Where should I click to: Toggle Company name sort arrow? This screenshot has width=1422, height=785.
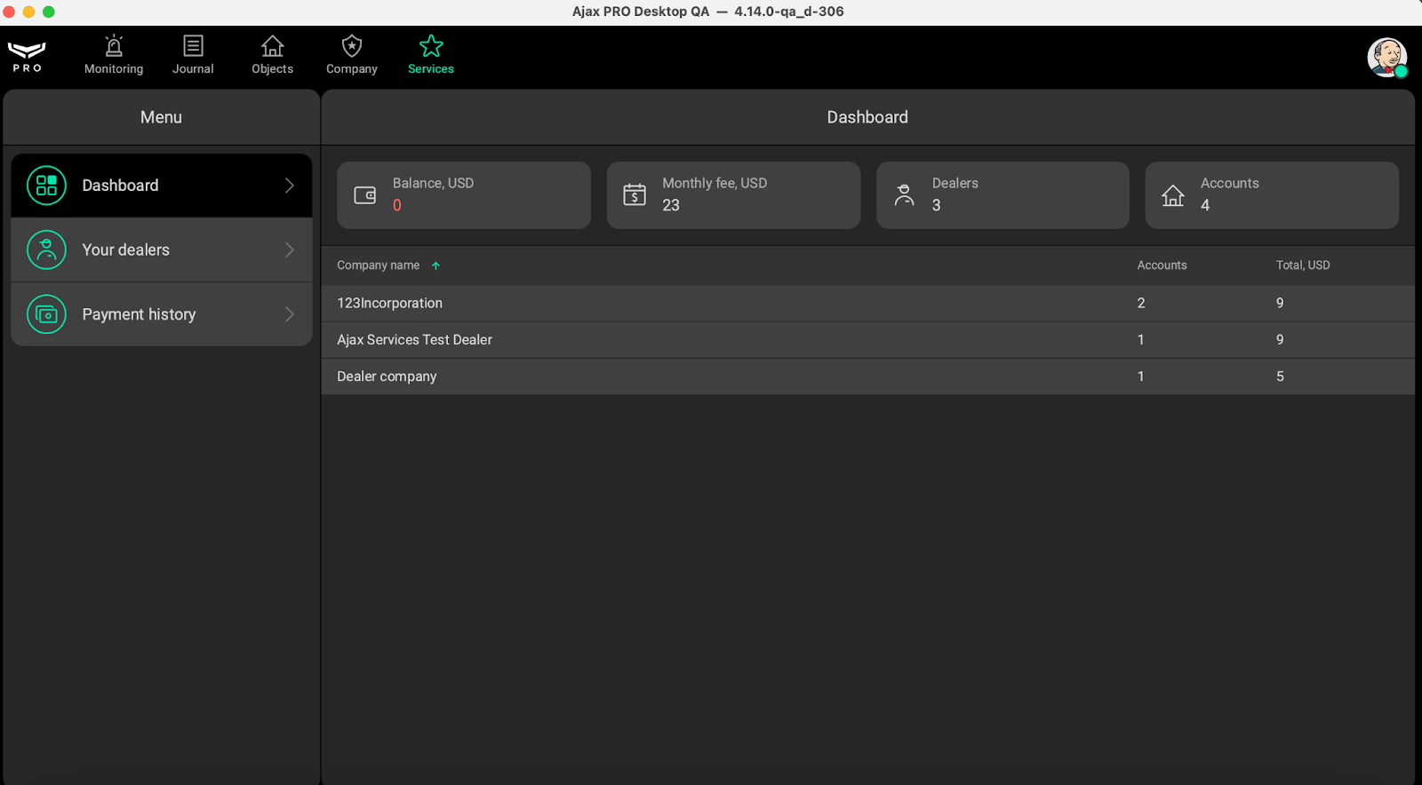435,266
